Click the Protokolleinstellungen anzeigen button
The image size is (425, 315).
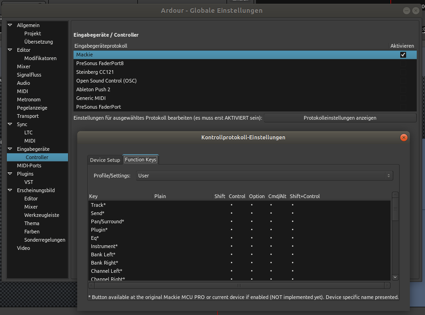pos(340,118)
